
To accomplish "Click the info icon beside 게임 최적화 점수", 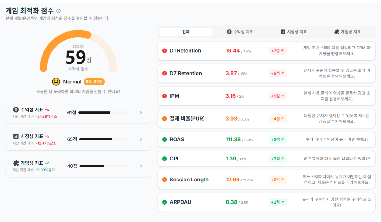I will click(58, 11).
